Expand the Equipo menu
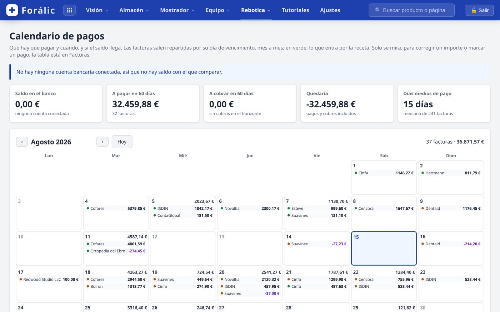This screenshot has width=500, height=312. tap(217, 10)
